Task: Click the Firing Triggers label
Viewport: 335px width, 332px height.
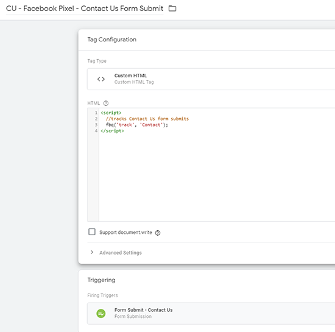Action: click(102, 295)
